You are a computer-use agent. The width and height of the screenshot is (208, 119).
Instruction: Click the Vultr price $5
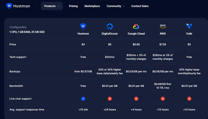point(189,44)
